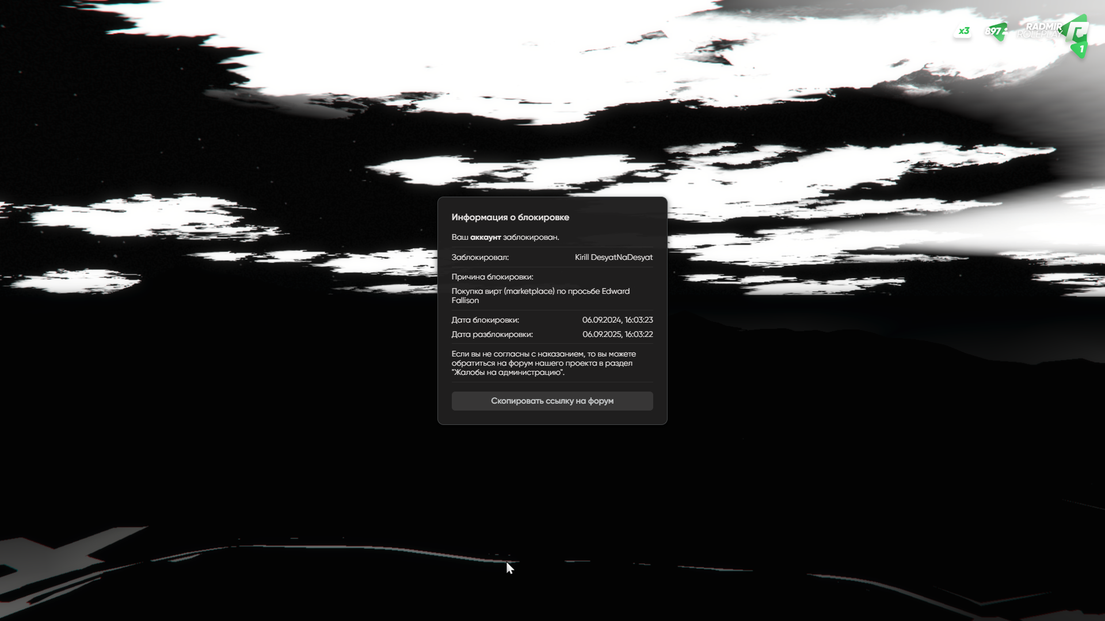This screenshot has width=1105, height=621.
Task: Click the label 'Причина блокировки:'
Action: pyautogui.click(x=492, y=277)
